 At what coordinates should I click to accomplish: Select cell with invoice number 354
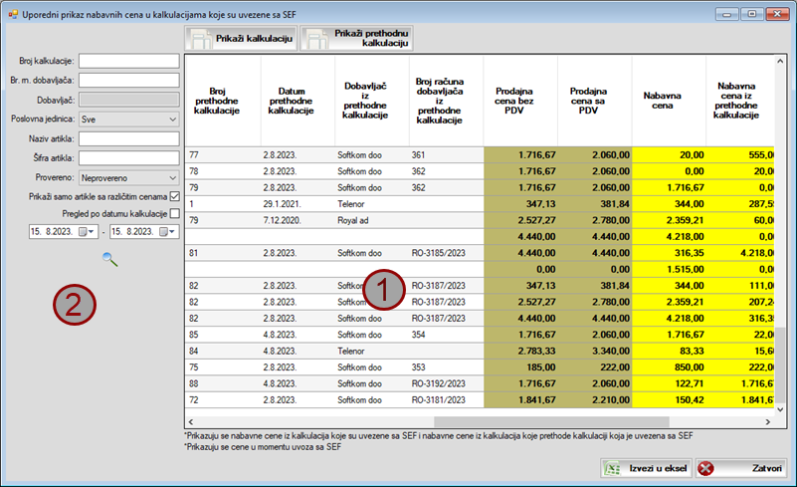pyautogui.click(x=447, y=335)
